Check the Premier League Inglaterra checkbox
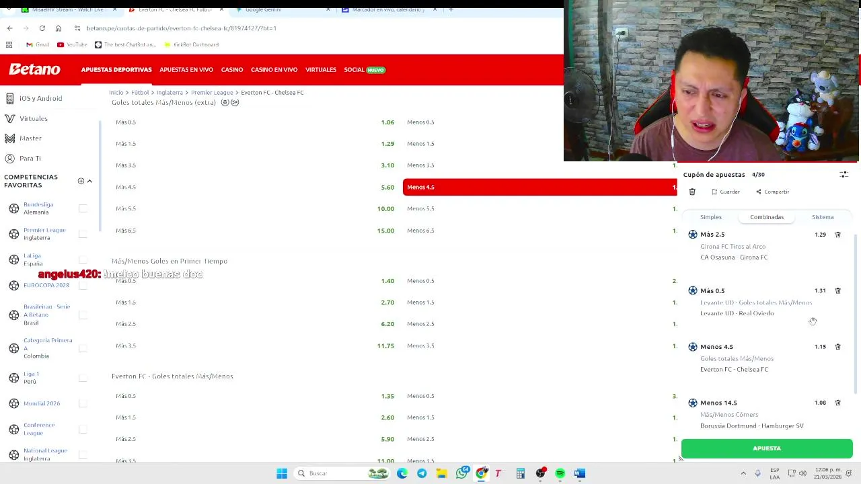Viewport: 861px width, 484px height. pos(83,234)
